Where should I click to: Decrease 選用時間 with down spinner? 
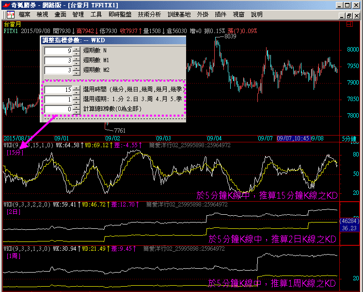click(x=76, y=92)
